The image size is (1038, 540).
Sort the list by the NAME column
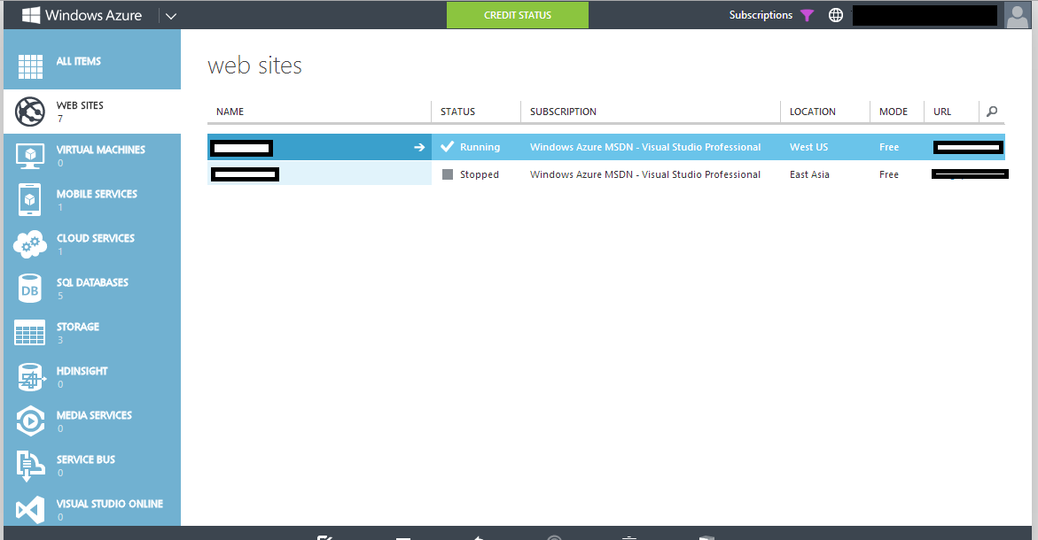(x=230, y=112)
